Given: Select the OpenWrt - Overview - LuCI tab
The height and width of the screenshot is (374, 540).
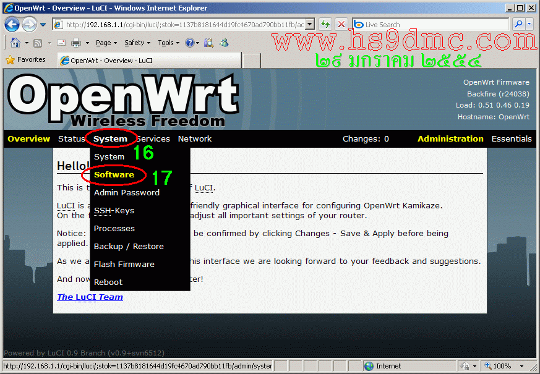Looking at the screenshot, I should (x=149, y=61).
